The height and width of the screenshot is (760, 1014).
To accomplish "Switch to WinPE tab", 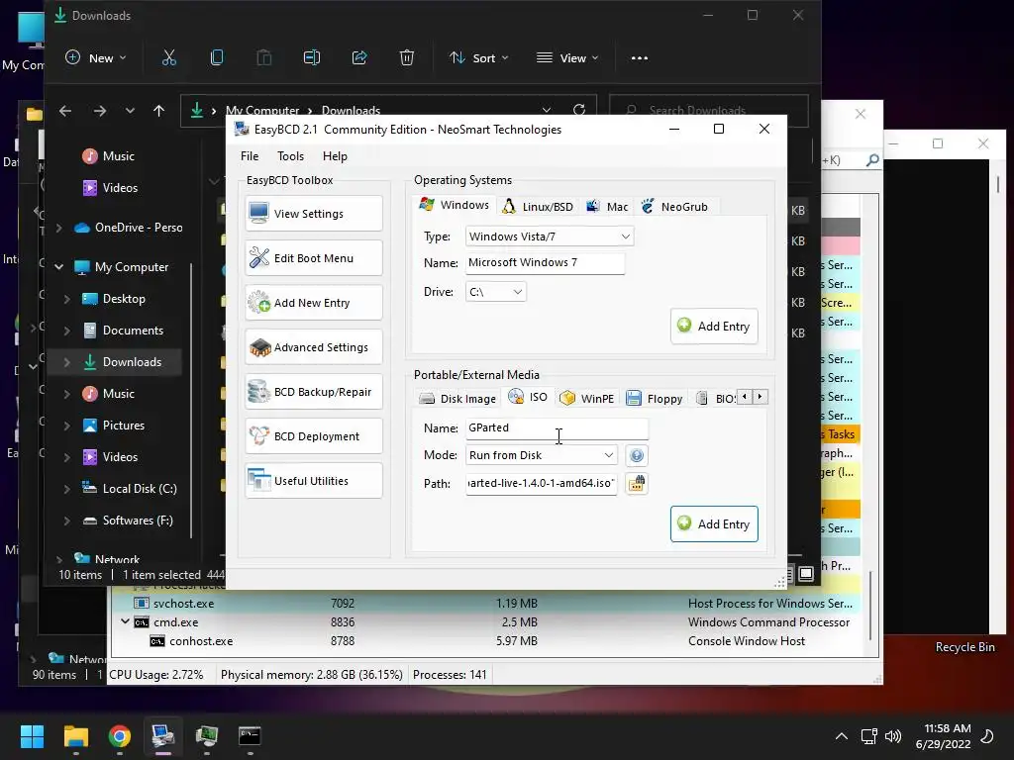I will [586, 399].
